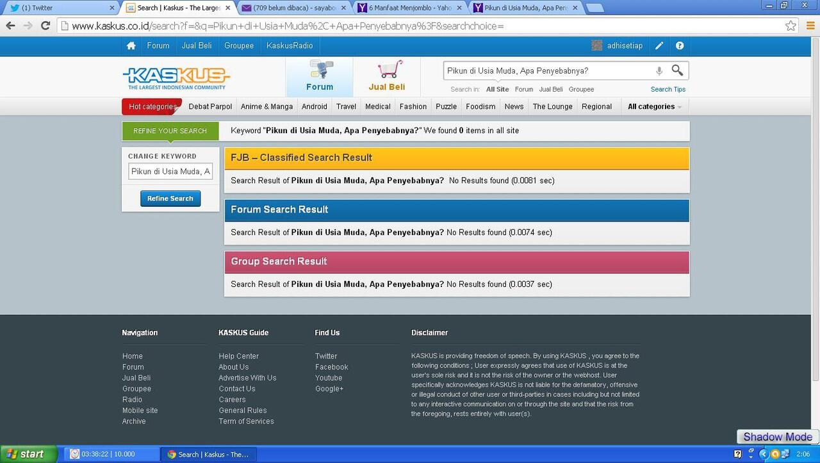
Task: Open the Debat Parpol category
Action: coord(210,106)
